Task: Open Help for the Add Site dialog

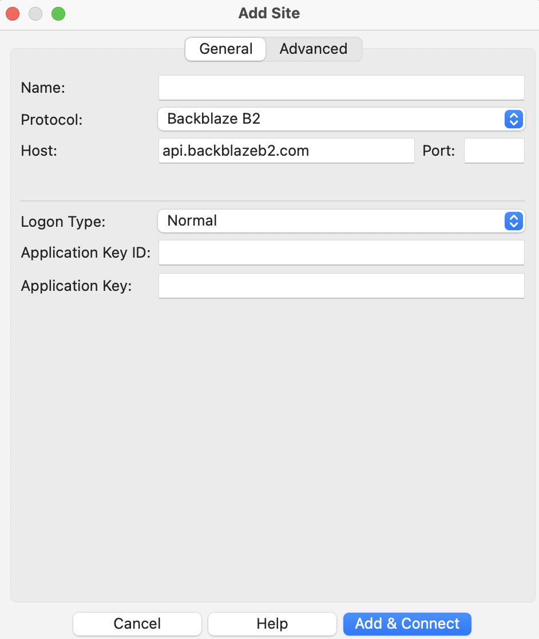Action: 272,624
